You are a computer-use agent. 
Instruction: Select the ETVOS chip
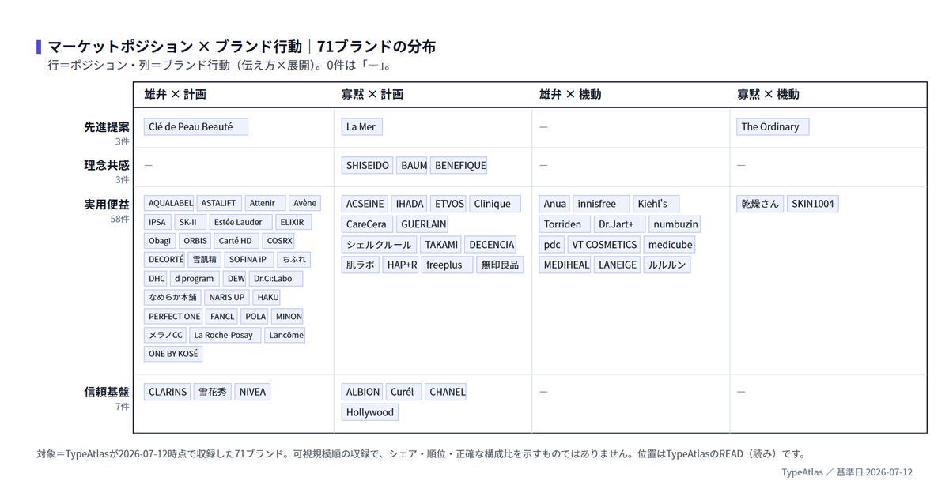pyautogui.click(x=450, y=203)
